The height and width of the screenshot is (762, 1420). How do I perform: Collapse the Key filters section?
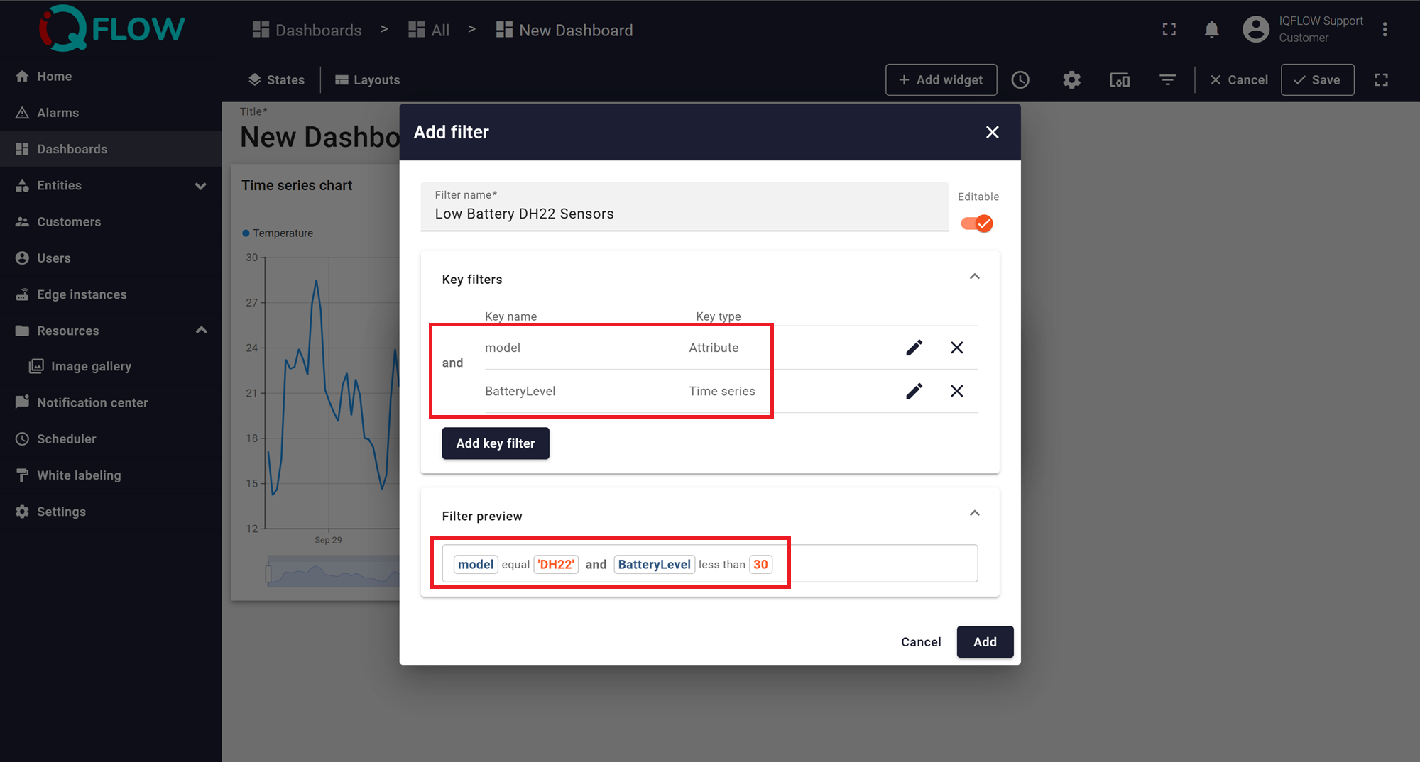(x=974, y=277)
